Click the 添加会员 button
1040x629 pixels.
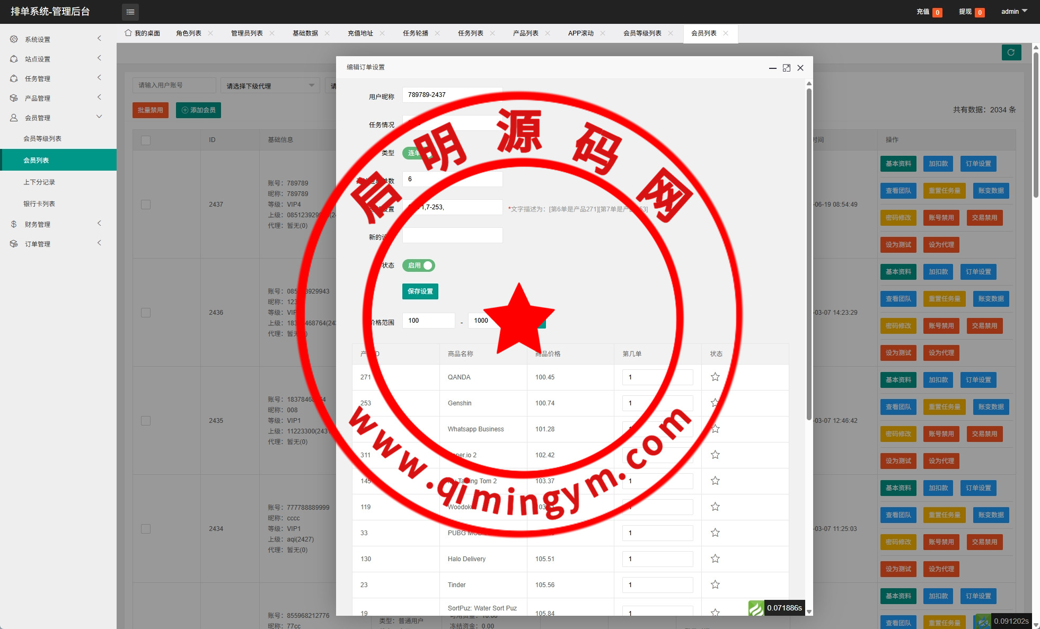pyautogui.click(x=198, y=110)
